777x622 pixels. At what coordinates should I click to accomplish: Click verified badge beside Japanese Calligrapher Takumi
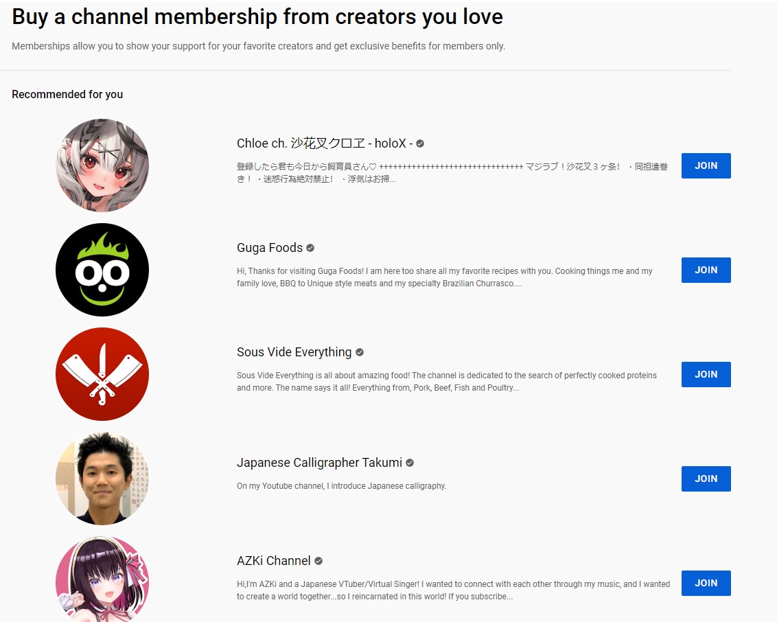pos(410,463)
